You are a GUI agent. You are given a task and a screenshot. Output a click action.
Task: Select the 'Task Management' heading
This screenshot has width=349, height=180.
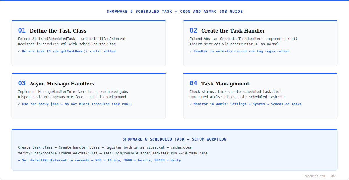coord(225,84)
